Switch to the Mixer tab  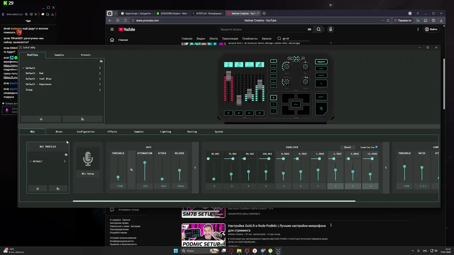point(59,132)
